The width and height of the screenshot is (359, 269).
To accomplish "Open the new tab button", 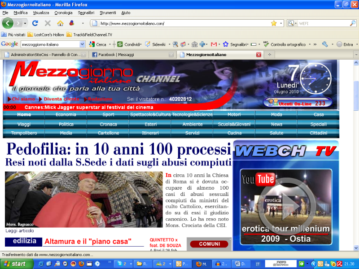I will [x=270, y=55].
